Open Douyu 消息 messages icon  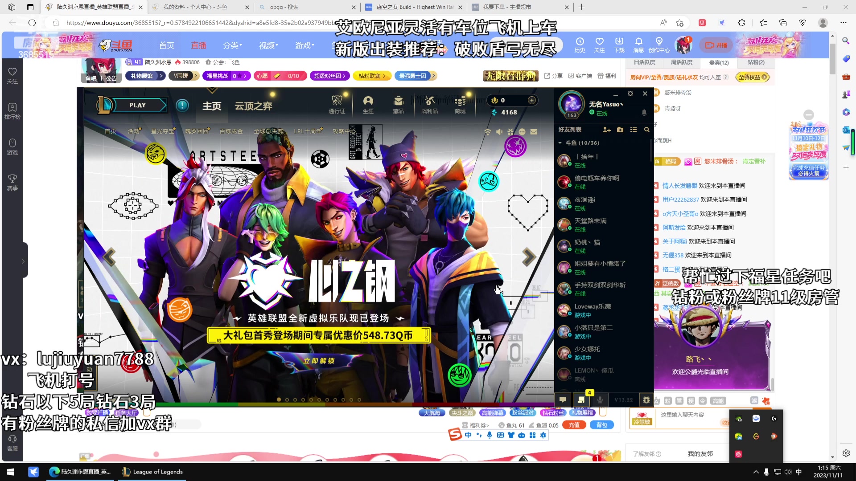[x=638, y=45]
